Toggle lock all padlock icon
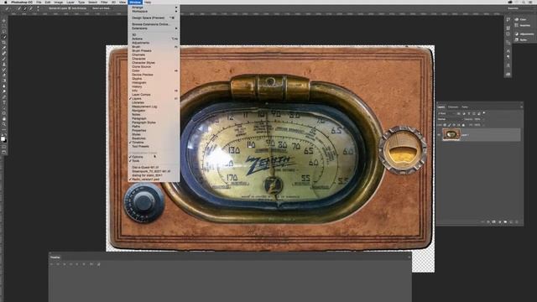 463,125
